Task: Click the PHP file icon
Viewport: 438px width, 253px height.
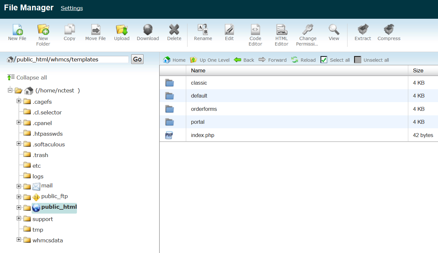Action: [169, 135]
